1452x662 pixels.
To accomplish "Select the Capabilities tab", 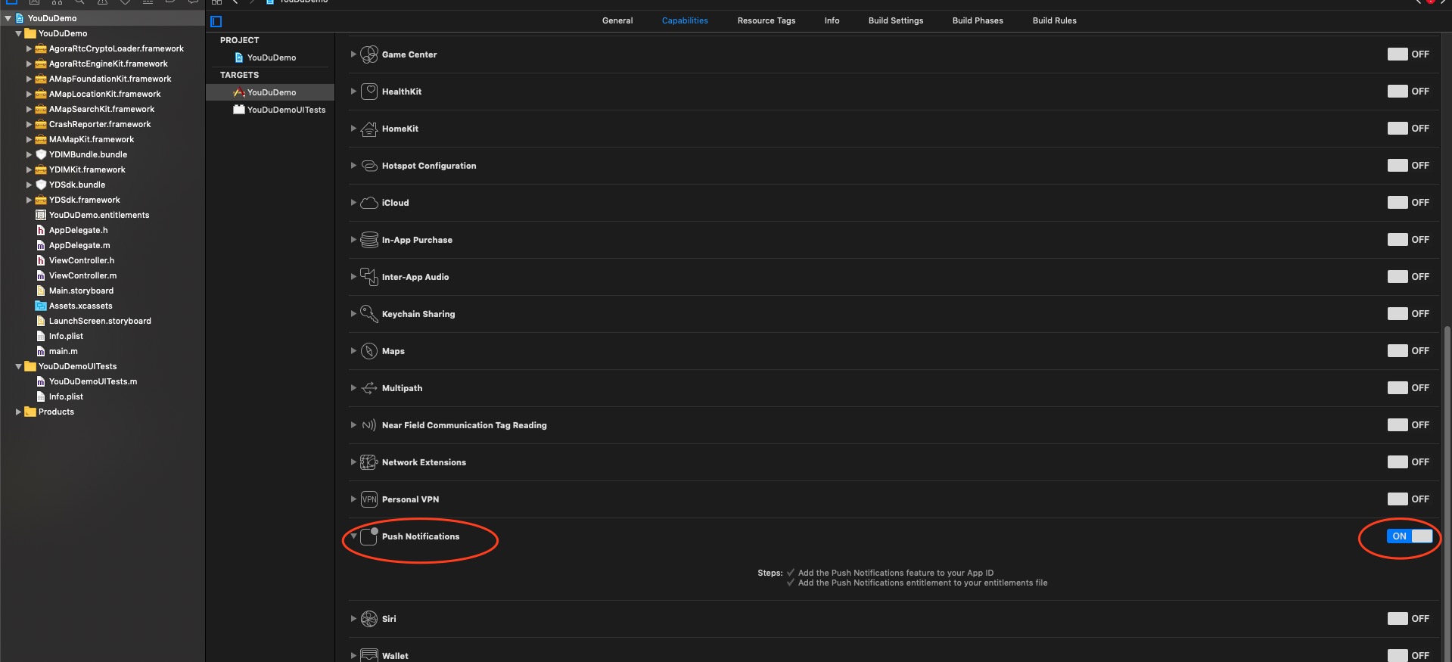I will pyautogui.click(x=685, y=20).
